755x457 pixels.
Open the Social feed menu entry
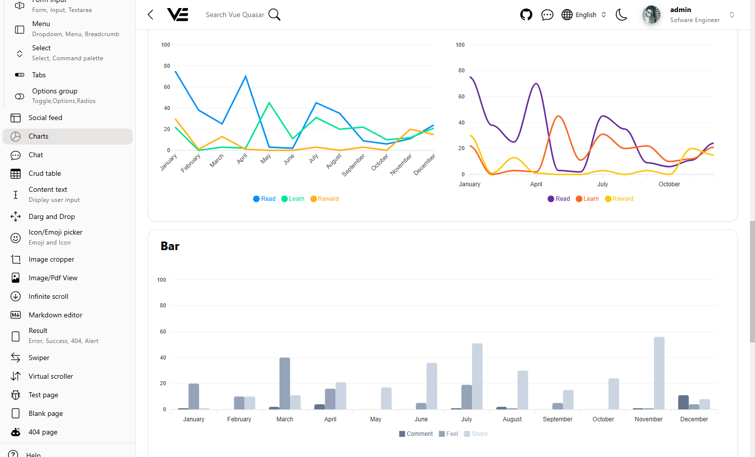point(45,118)
